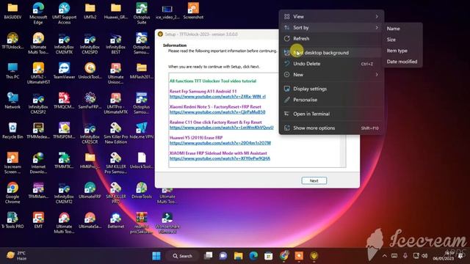Choose Show more options
This screenshot has width=470, height=264.
click(331, 128)
